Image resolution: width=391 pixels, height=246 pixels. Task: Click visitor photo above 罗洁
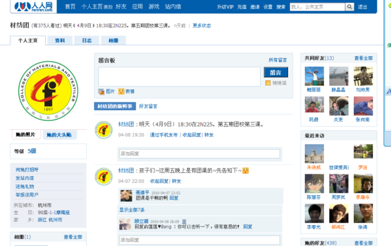pos(363,151)
